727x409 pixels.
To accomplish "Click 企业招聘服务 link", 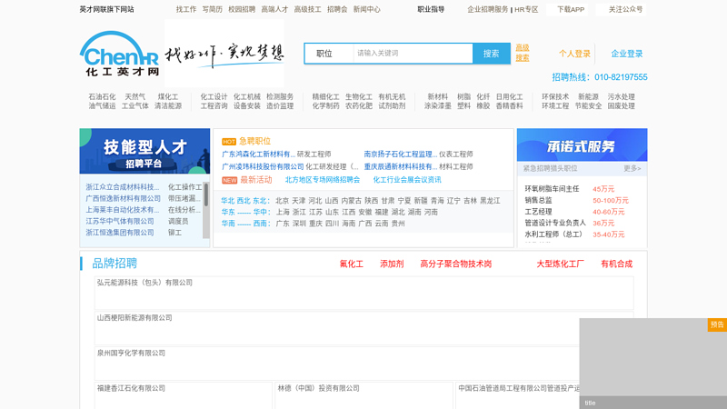I will (488, 9).
